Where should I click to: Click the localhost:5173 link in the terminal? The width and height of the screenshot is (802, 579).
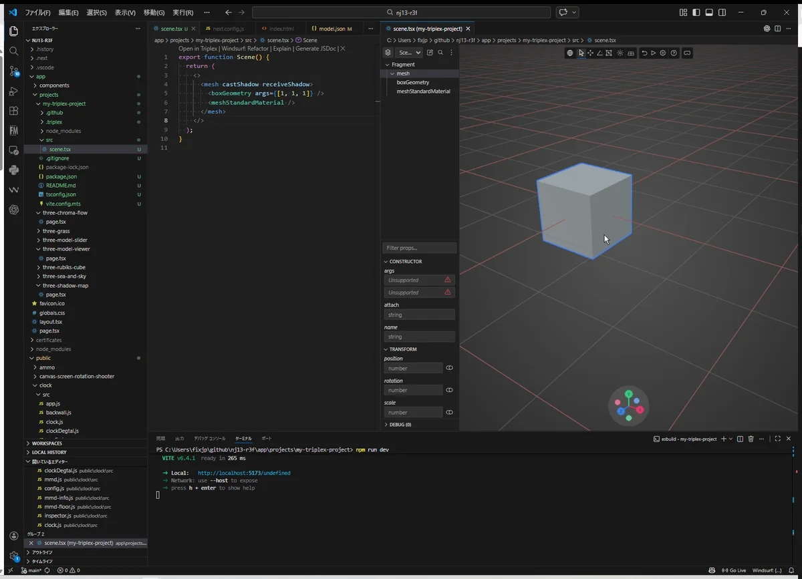[244, 473]
